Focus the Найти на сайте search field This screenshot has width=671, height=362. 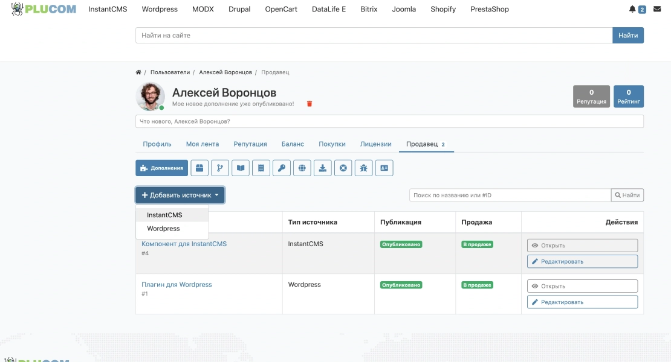[x=374, y=36]
